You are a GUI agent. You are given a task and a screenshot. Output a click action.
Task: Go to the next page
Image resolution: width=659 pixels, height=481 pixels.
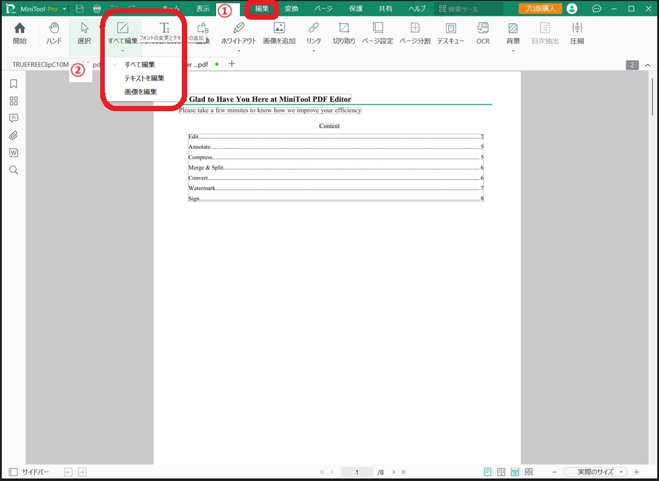(x=393, y=472)
